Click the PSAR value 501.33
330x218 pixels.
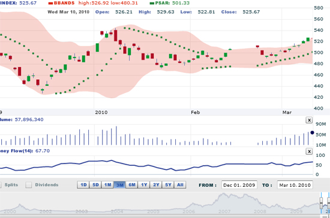point(181,3)
